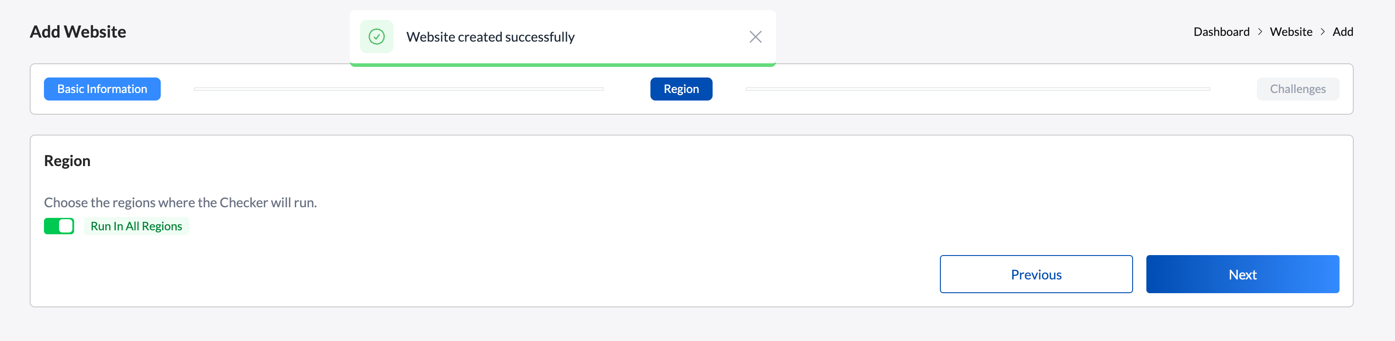Open the Dashboard breadcrumb link

[x=1221, y=32]
